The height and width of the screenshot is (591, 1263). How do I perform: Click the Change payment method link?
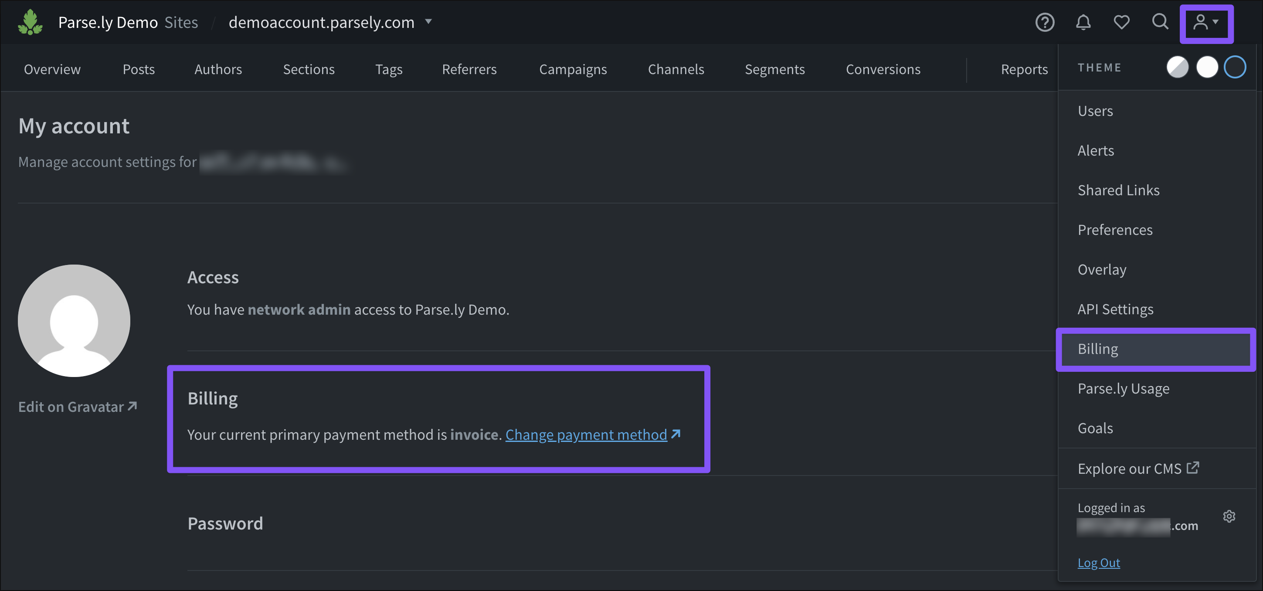[x=593, y=435]
